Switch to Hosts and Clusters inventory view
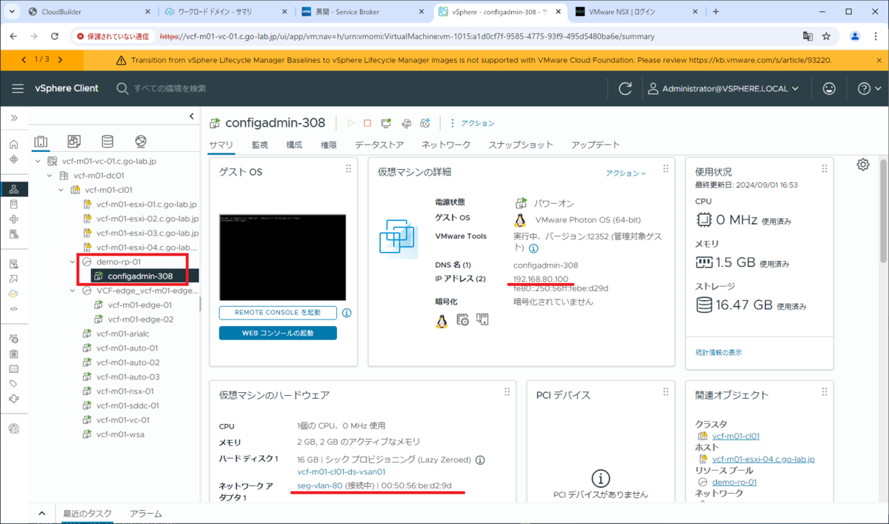This screenshot has height=524, width=889. [41, 142]
